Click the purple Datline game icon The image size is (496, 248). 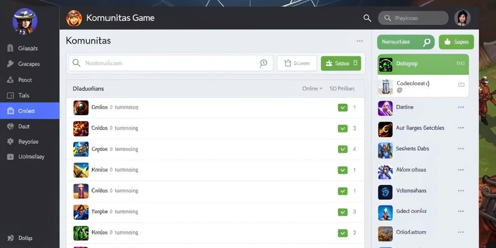(x=385, y=108)
